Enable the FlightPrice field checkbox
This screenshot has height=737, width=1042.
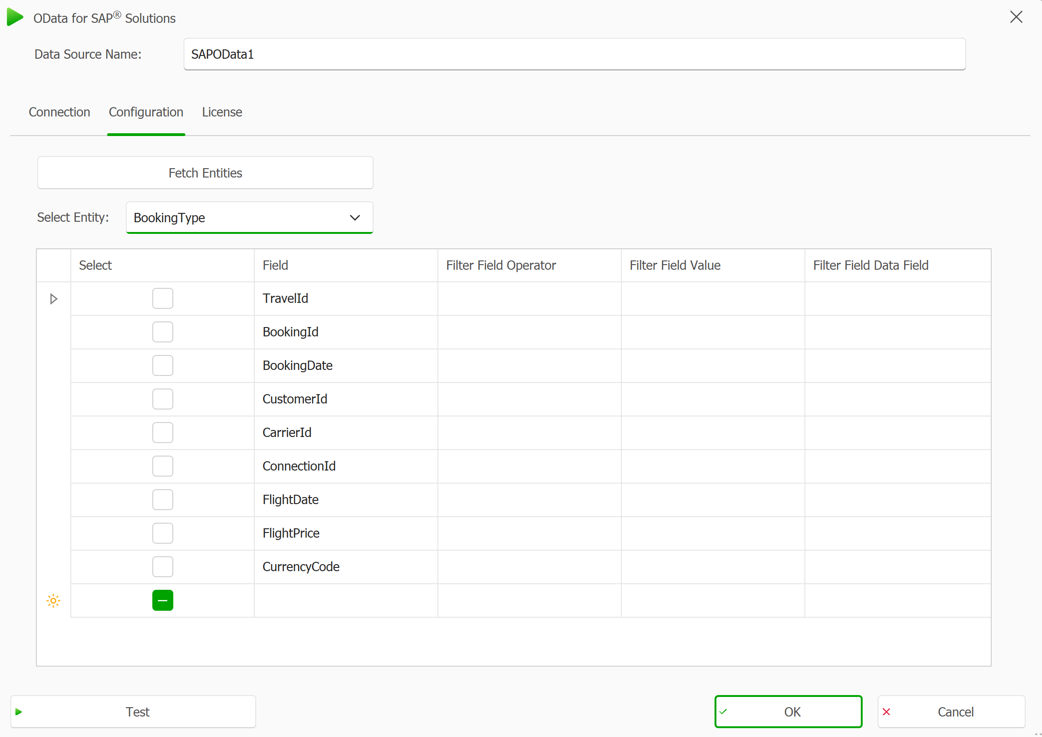[163, 533]
